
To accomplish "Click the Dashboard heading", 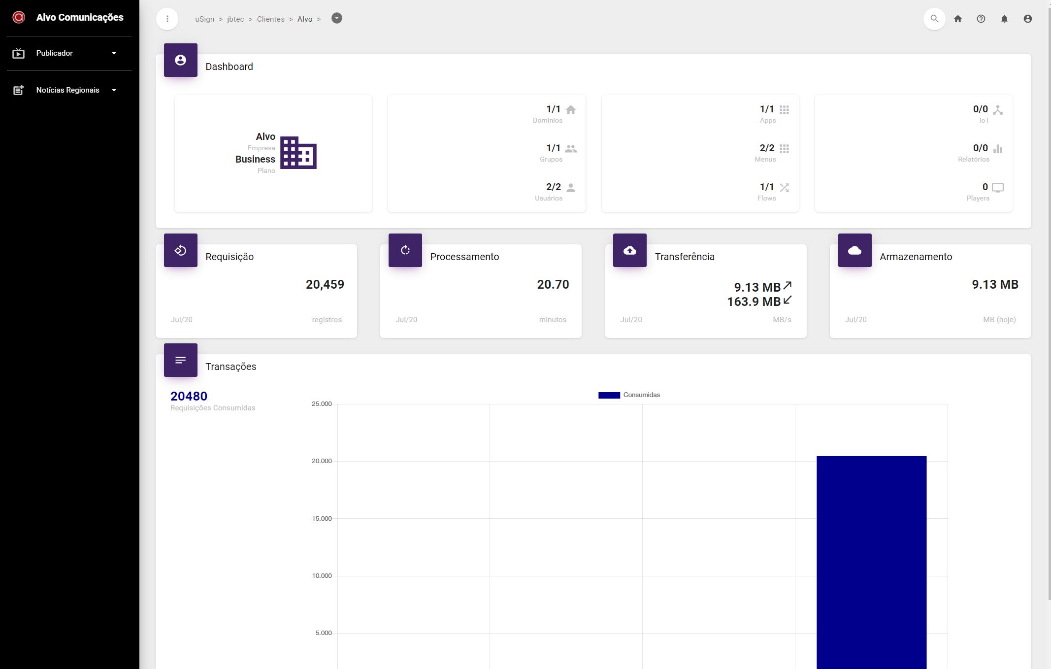I will tap(229, 67).
